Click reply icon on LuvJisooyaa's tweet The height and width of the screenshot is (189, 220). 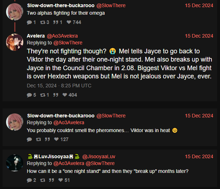pos(29,180)
